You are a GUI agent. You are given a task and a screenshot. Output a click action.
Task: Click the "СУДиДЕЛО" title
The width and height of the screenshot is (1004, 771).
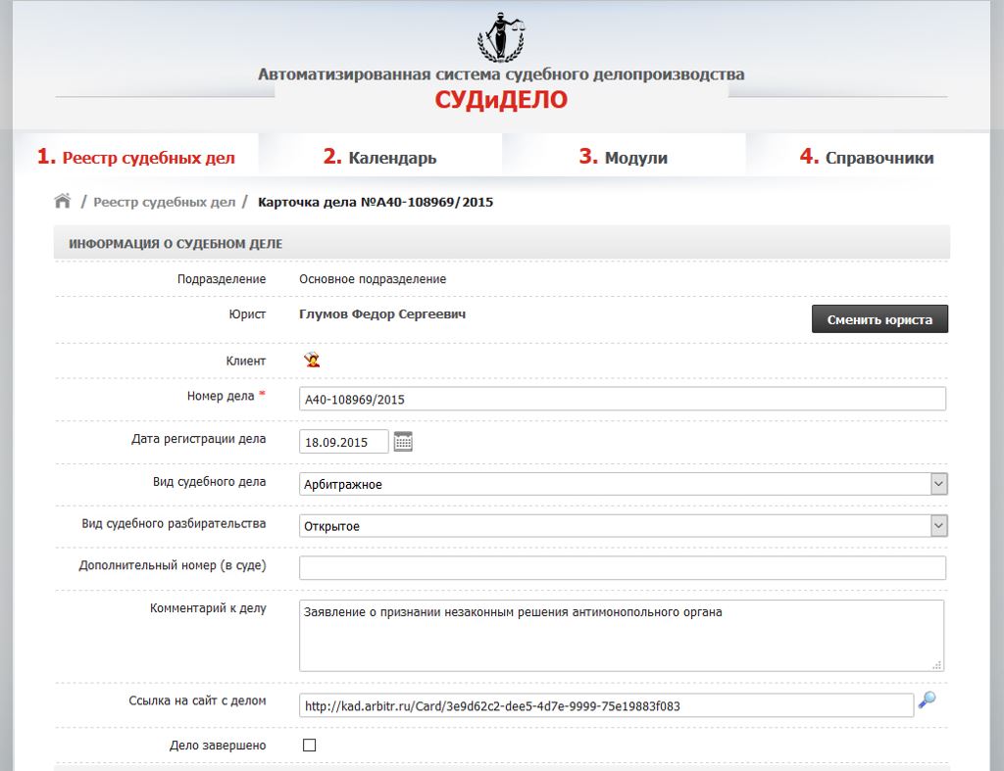(501, 100)
